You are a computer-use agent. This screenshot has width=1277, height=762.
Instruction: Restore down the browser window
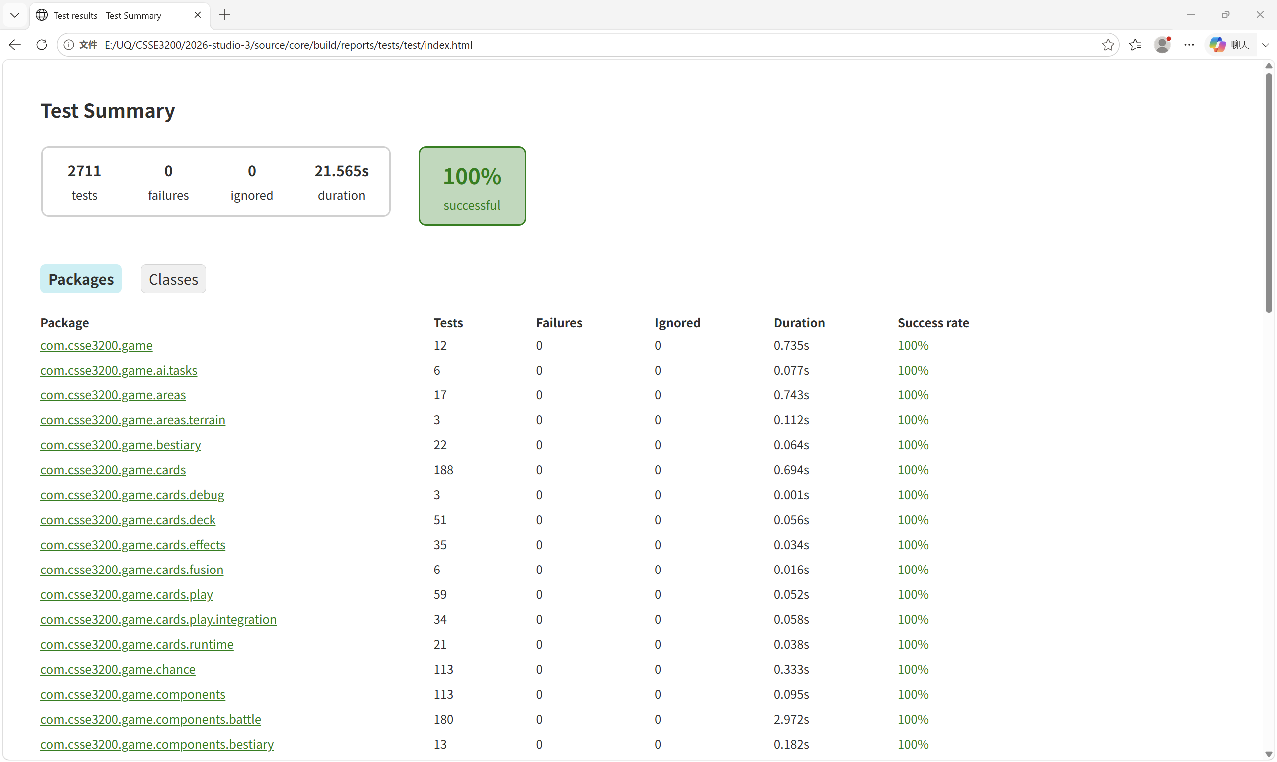[x=1225, y=15]
